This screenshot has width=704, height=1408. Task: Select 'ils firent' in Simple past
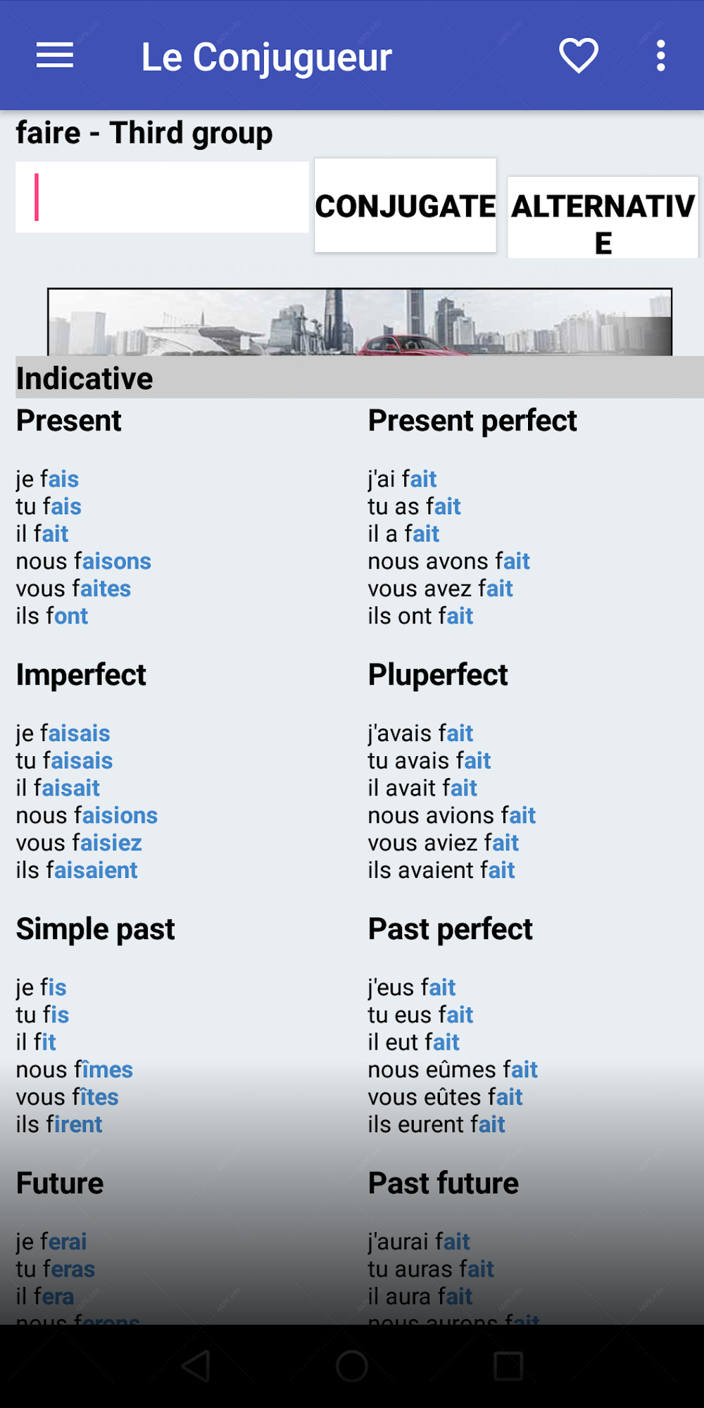pos(59,1124)
